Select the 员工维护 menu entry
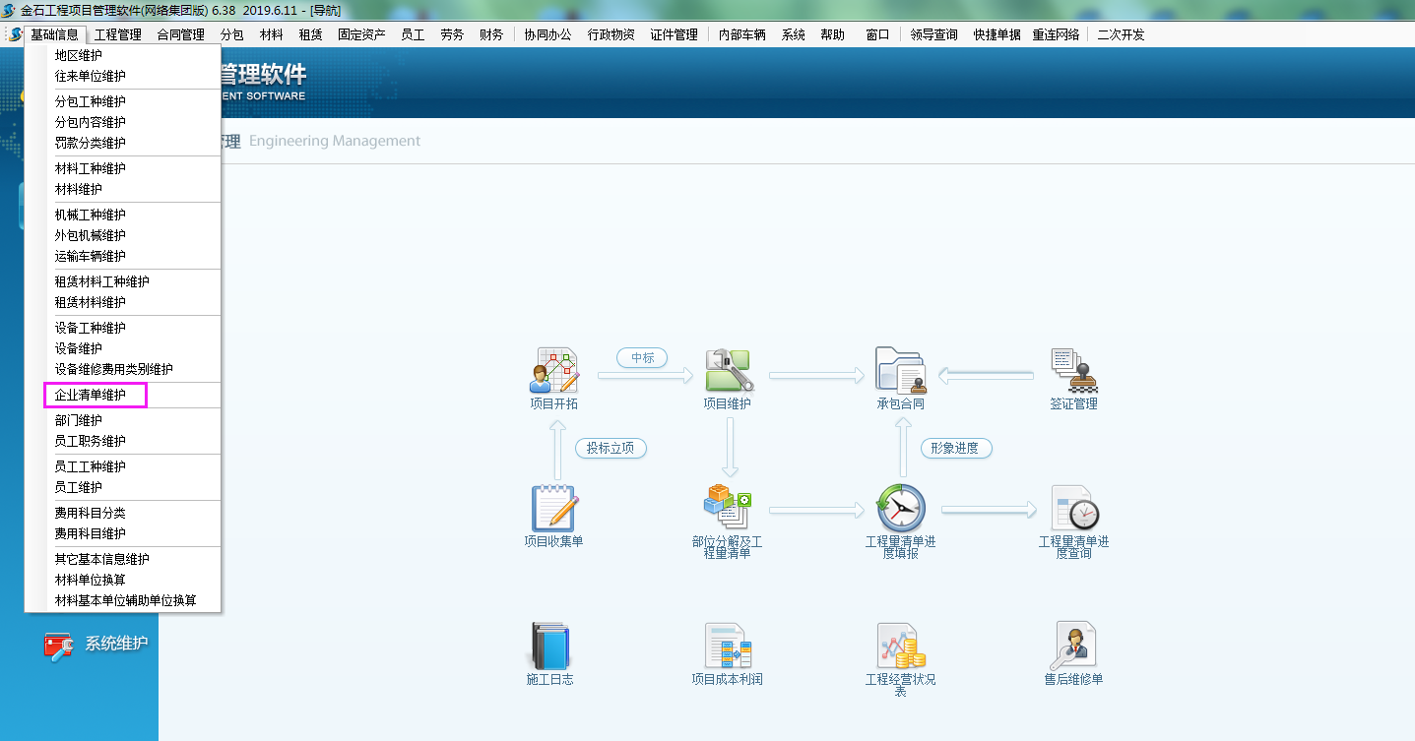This screenshot has width=1415, height=741. click(x=79, y=487)
